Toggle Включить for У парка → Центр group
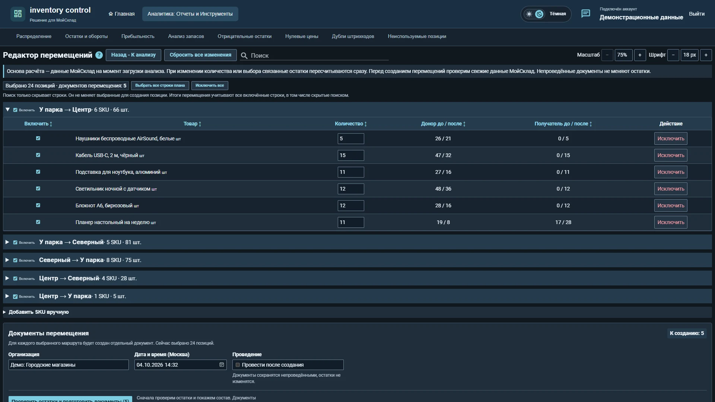This screenshot has height=402, width=715. coord(15,110)
